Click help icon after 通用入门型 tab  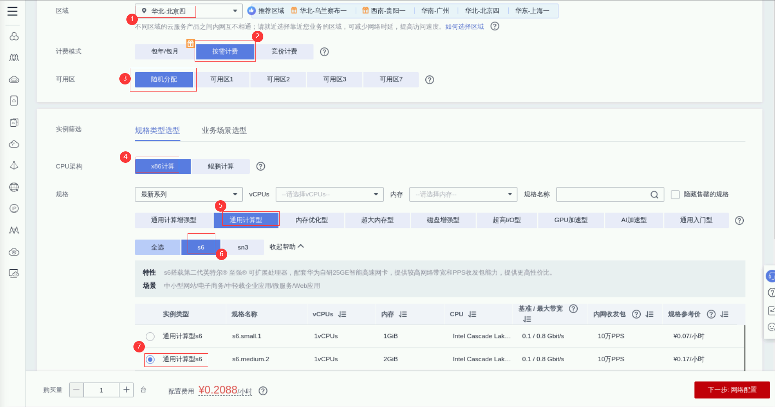[x=740, y=220]
